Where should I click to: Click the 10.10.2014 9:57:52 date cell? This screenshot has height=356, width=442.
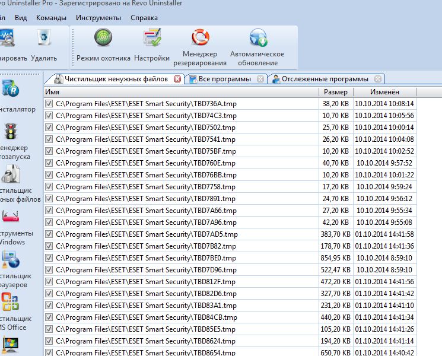coord(384,163)
